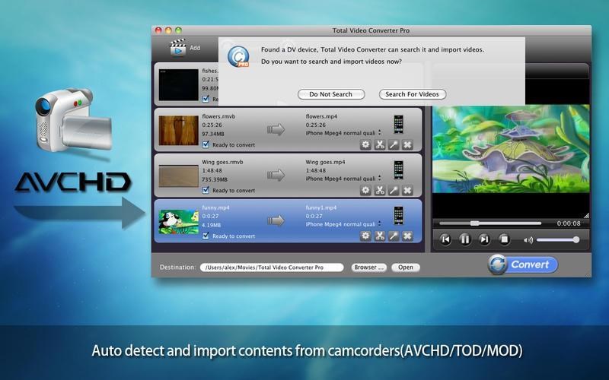Click the 4.19MB file size text
Viewport: 609px width, 380px height.
[212, 225]
